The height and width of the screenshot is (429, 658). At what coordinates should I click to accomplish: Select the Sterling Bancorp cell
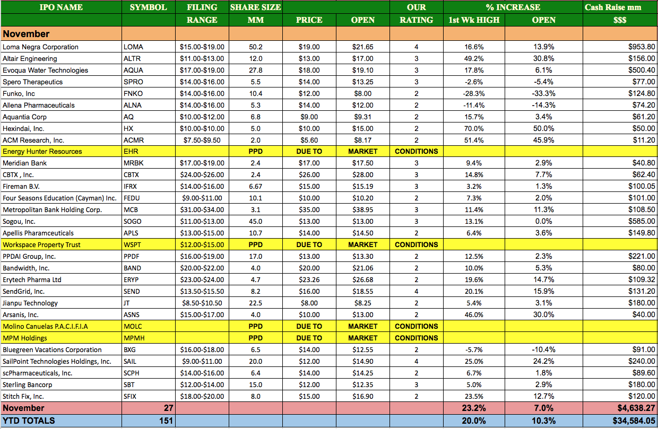point(61,385)
